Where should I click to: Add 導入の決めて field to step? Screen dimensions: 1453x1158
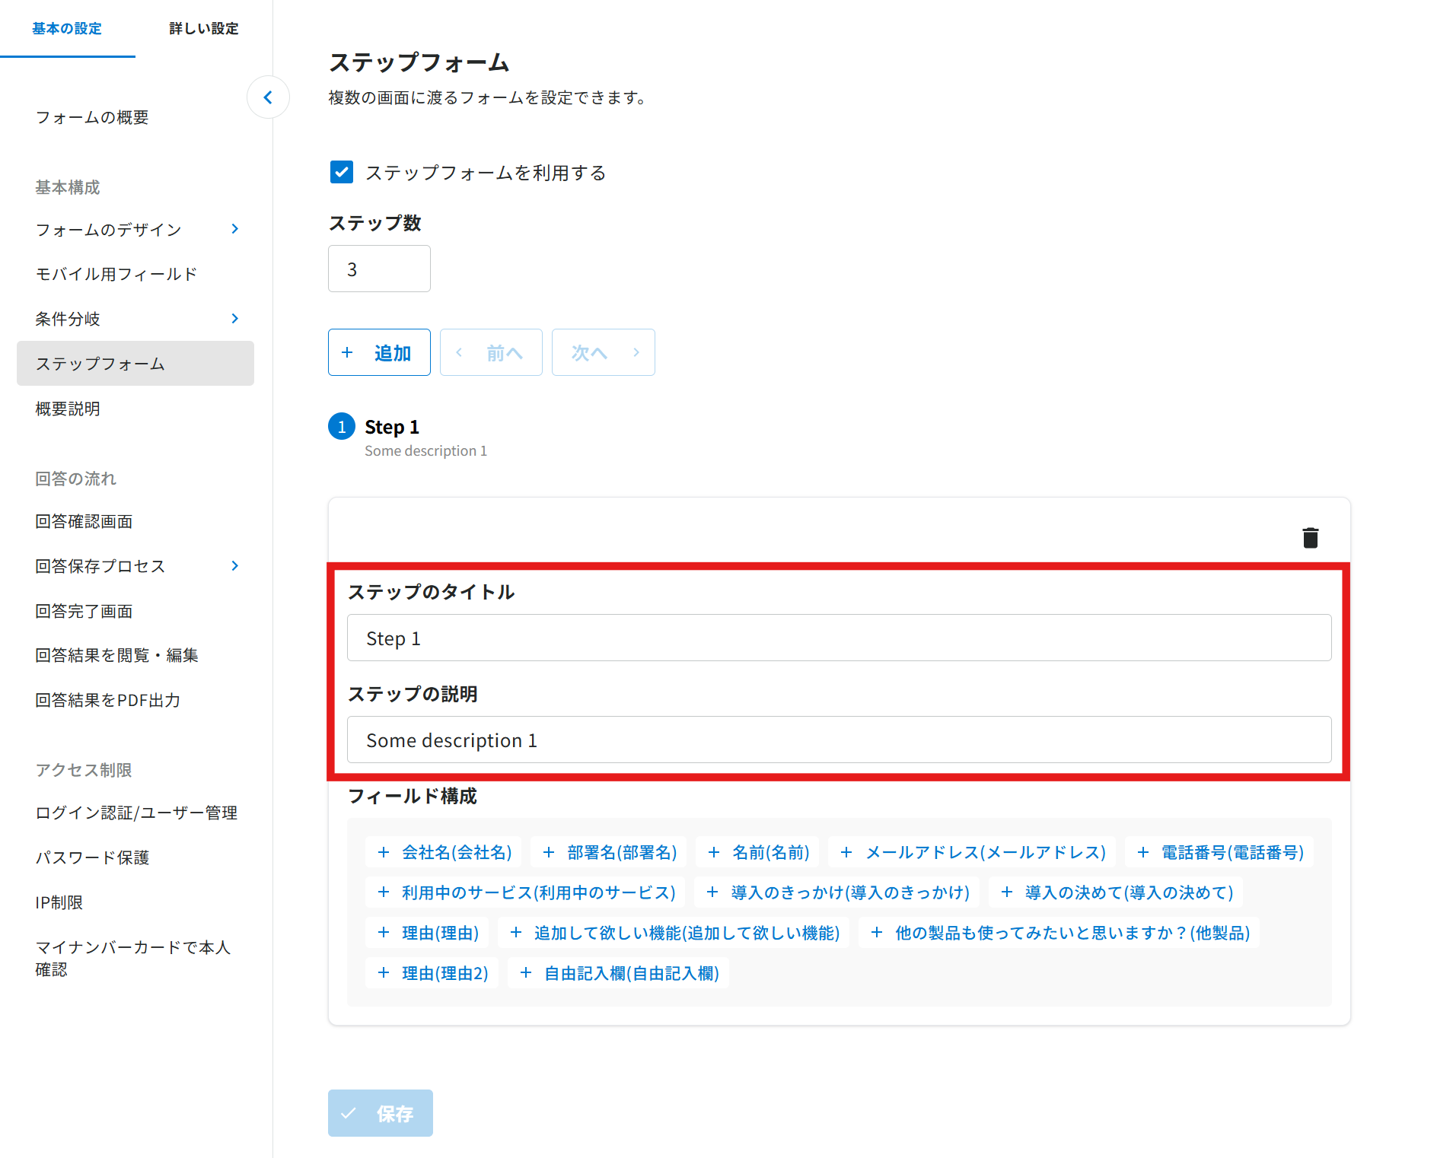tap(1116, 892)
